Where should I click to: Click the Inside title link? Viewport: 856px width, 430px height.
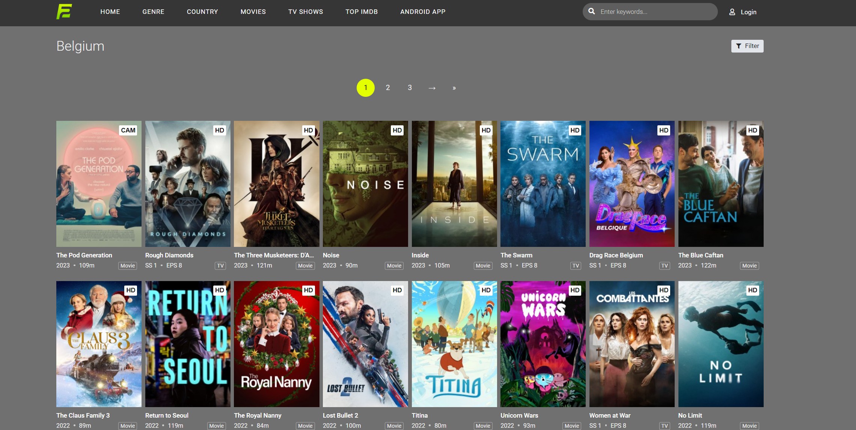420,255
